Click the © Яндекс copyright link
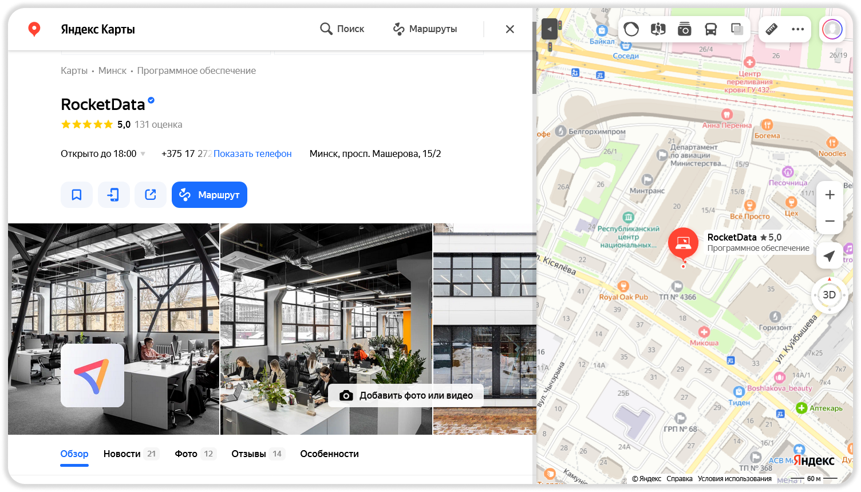Screen dimensions: 861x492 click(647, 479)
